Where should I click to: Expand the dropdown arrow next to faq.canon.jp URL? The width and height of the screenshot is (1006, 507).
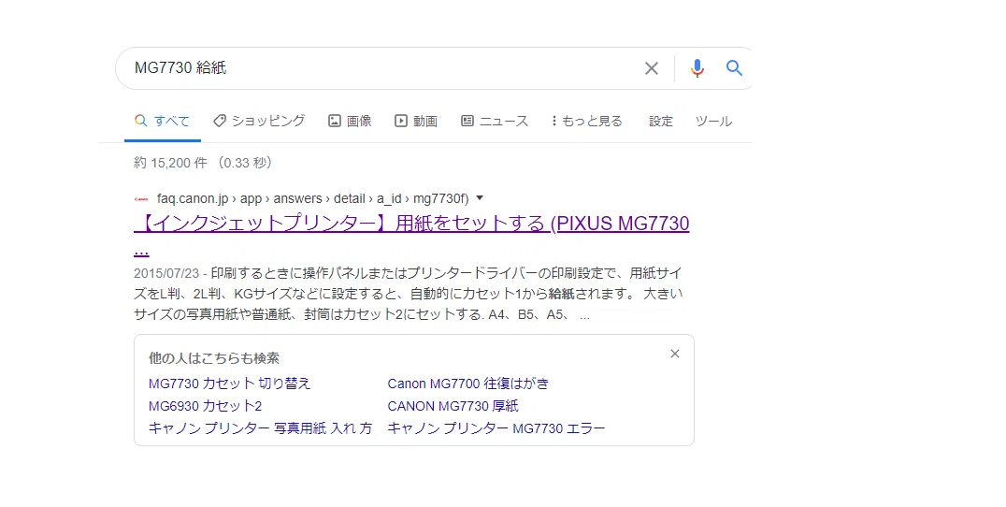click(480, 198)
